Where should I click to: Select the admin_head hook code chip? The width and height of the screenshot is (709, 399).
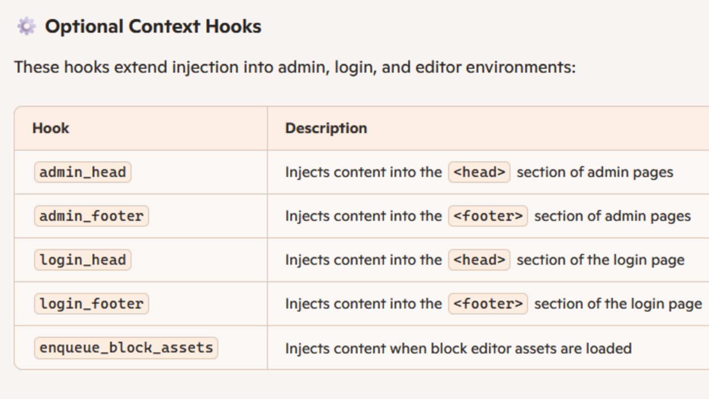(x=83, y=172)
